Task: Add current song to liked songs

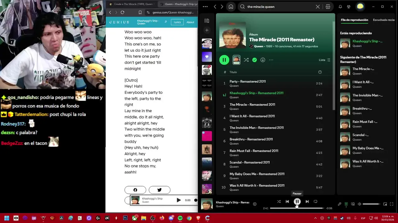Action: (x=255, y=204)
